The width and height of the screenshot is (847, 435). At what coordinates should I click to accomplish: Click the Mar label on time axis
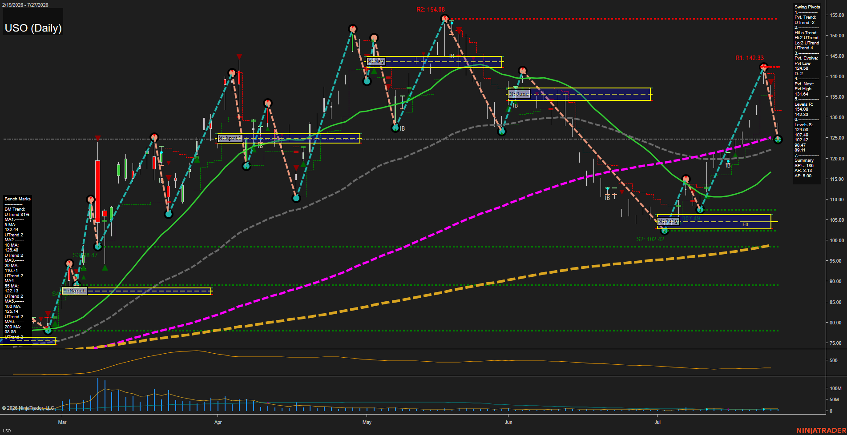pyautogui.click(x=62, y=422)
